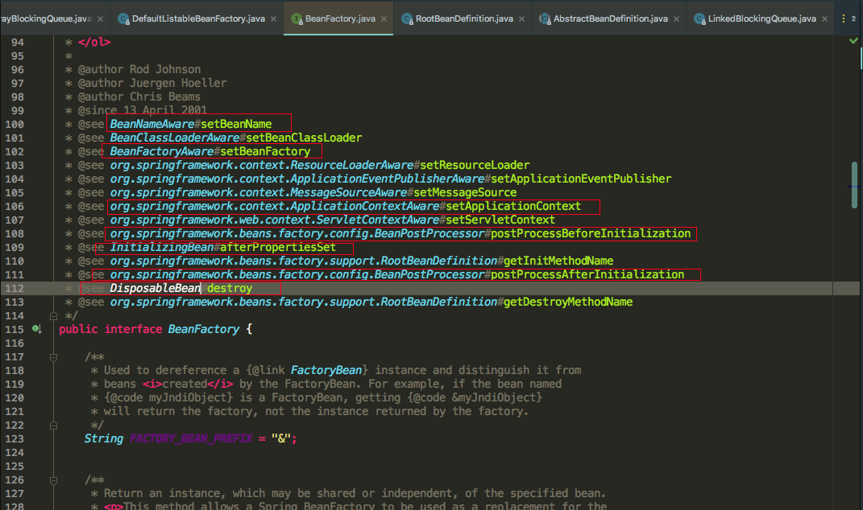This screenshot has height=510, width=863.
Task: Collapse the comment fold at line 126
Action: tap(53, 480)
